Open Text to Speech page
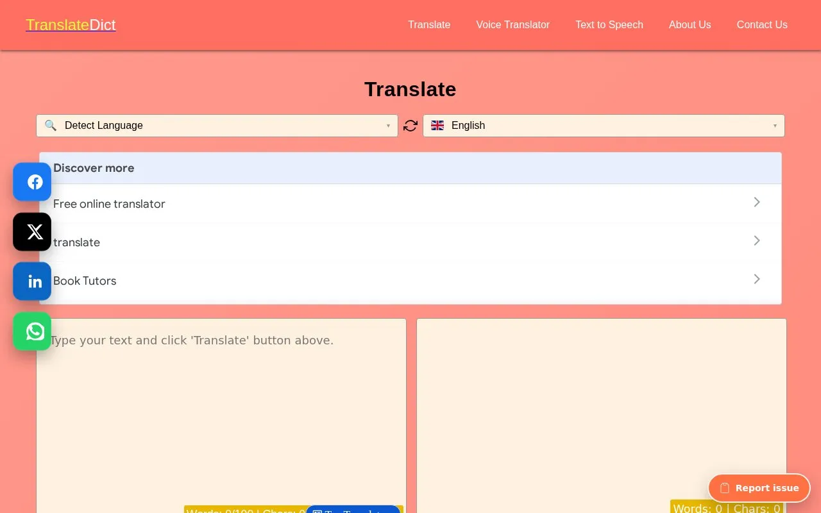821x513 pixels. click(x=609, y=24)
